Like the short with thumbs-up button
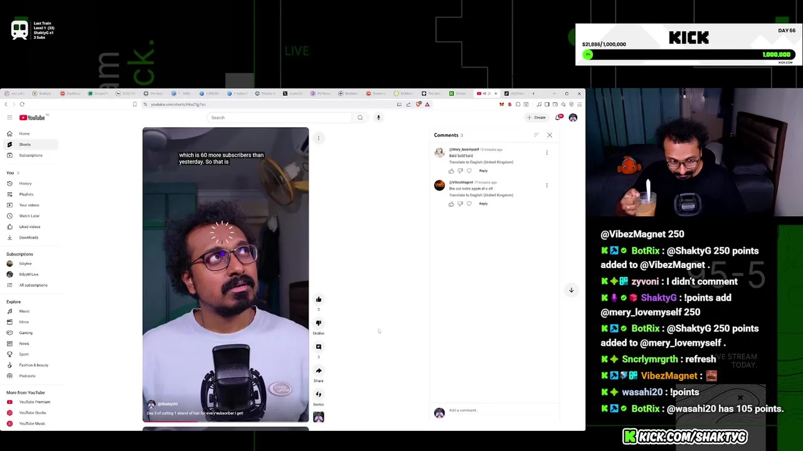The image size is (803, 451). (319, 299)
